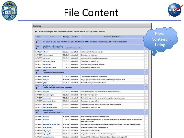Open the dem_elev dataset link

pyautogui.click(x=46, y=76)
